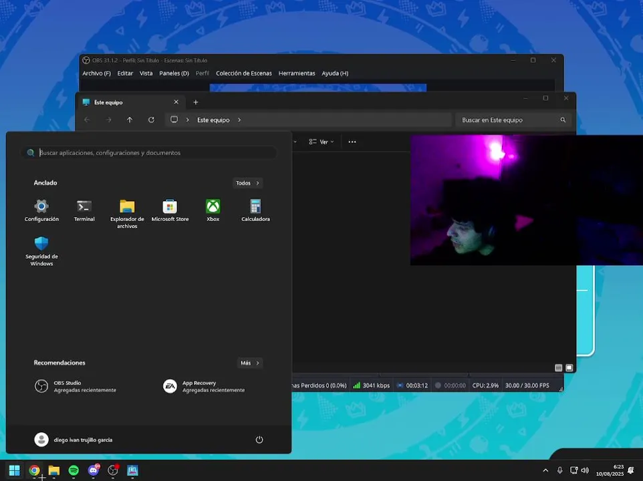Open diego ivan trujillo garcia user account
Viewport: 643px width, 481px height.
[74, 440]
